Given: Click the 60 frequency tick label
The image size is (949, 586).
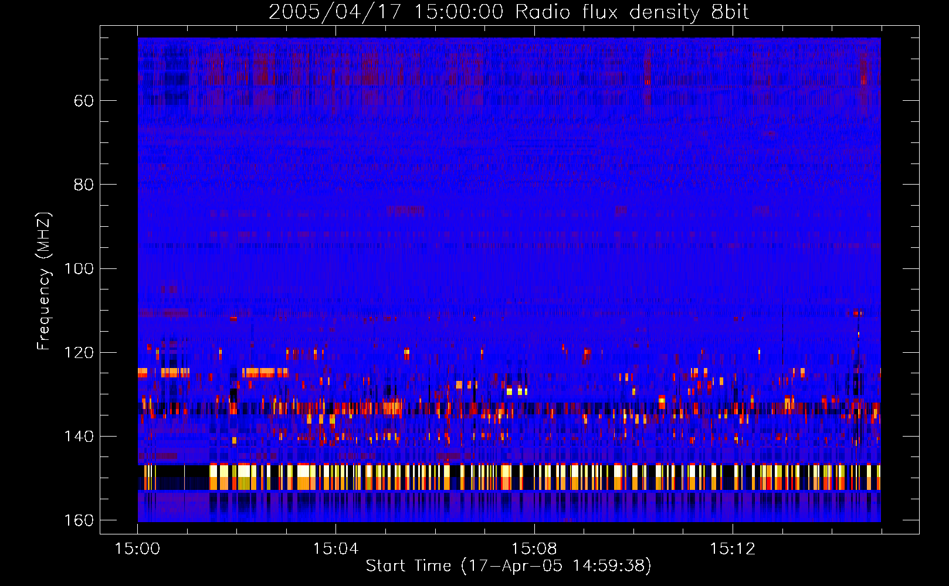Looking at the screenshot, I should coord(83,101).
